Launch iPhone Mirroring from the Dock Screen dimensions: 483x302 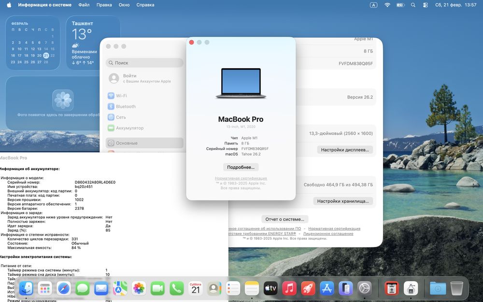(x=346, y=288)
